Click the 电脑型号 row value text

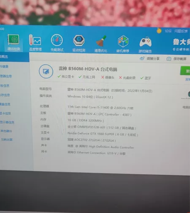click(110, 90)
